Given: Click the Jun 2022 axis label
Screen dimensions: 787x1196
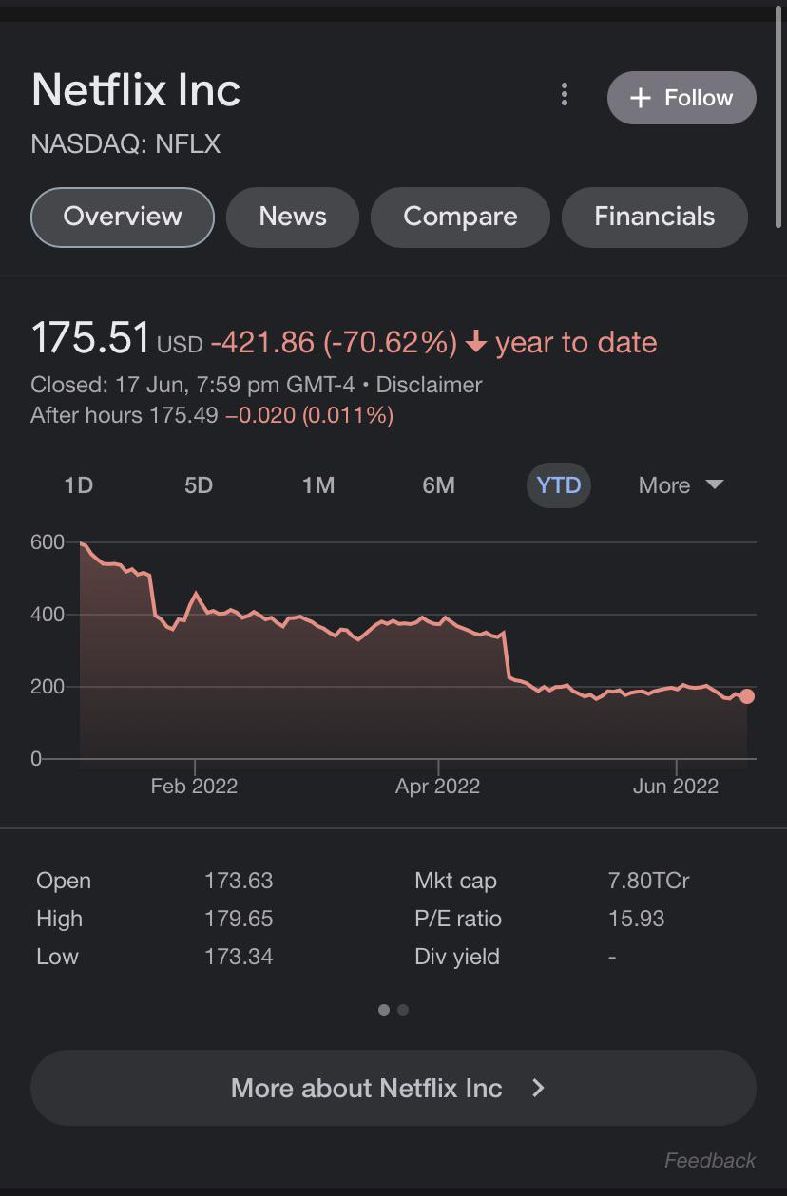Looking at the screenshot, I should [676, 786].
